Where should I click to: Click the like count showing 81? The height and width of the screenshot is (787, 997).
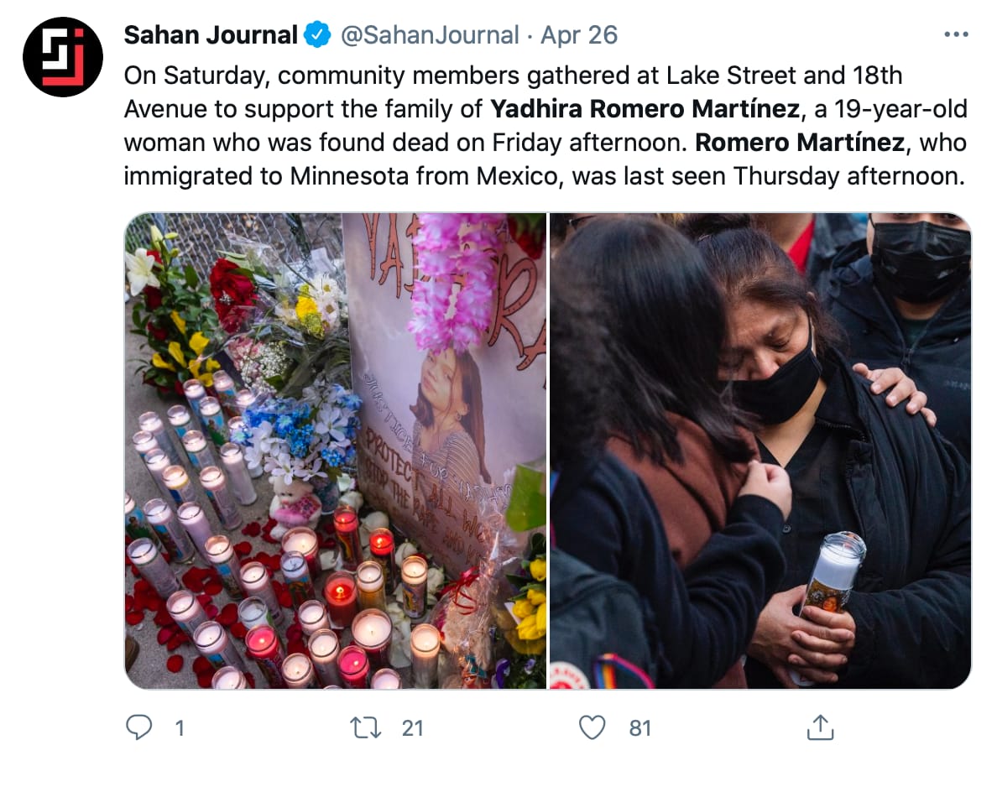[639, 728]
